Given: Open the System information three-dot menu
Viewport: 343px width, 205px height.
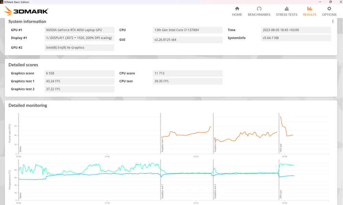Looking at the screenshot, I should 333,22.
